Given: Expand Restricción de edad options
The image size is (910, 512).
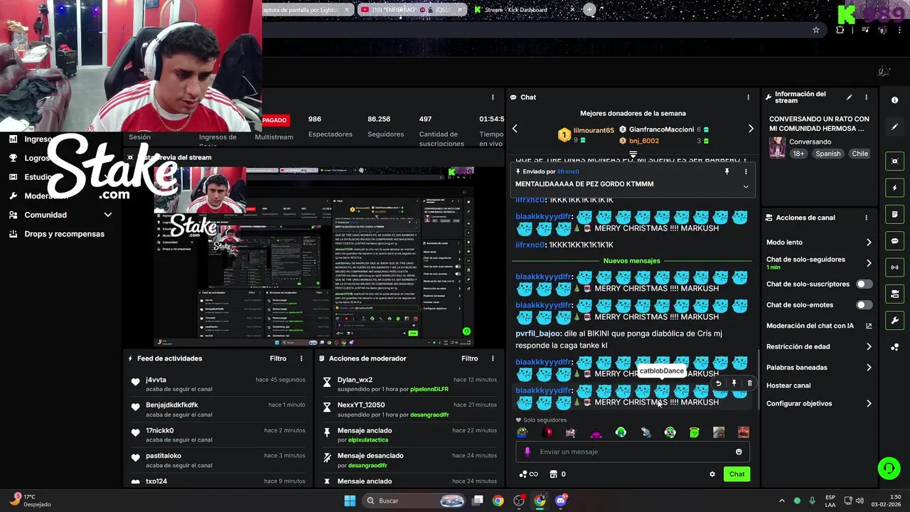Looking at the screenshot, I should point(869,347).
